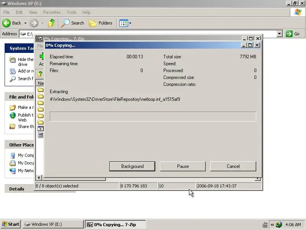The width and height of the screenshot is (306, 230).
Task: Click Hide the contents of drive link
Action: click(26, 62)
